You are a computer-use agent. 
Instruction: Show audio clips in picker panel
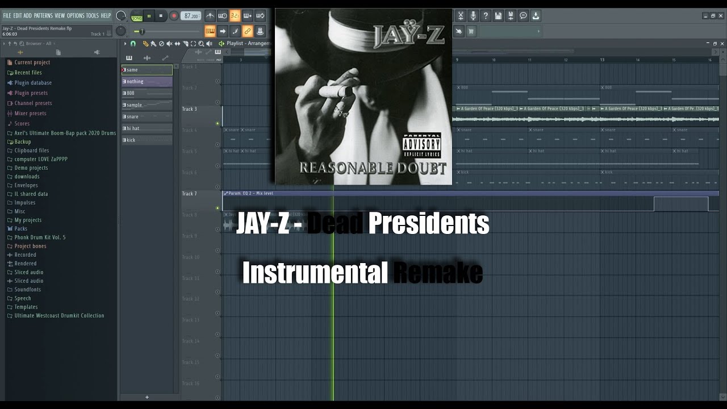pyautogui.click(x=147, y=57)
